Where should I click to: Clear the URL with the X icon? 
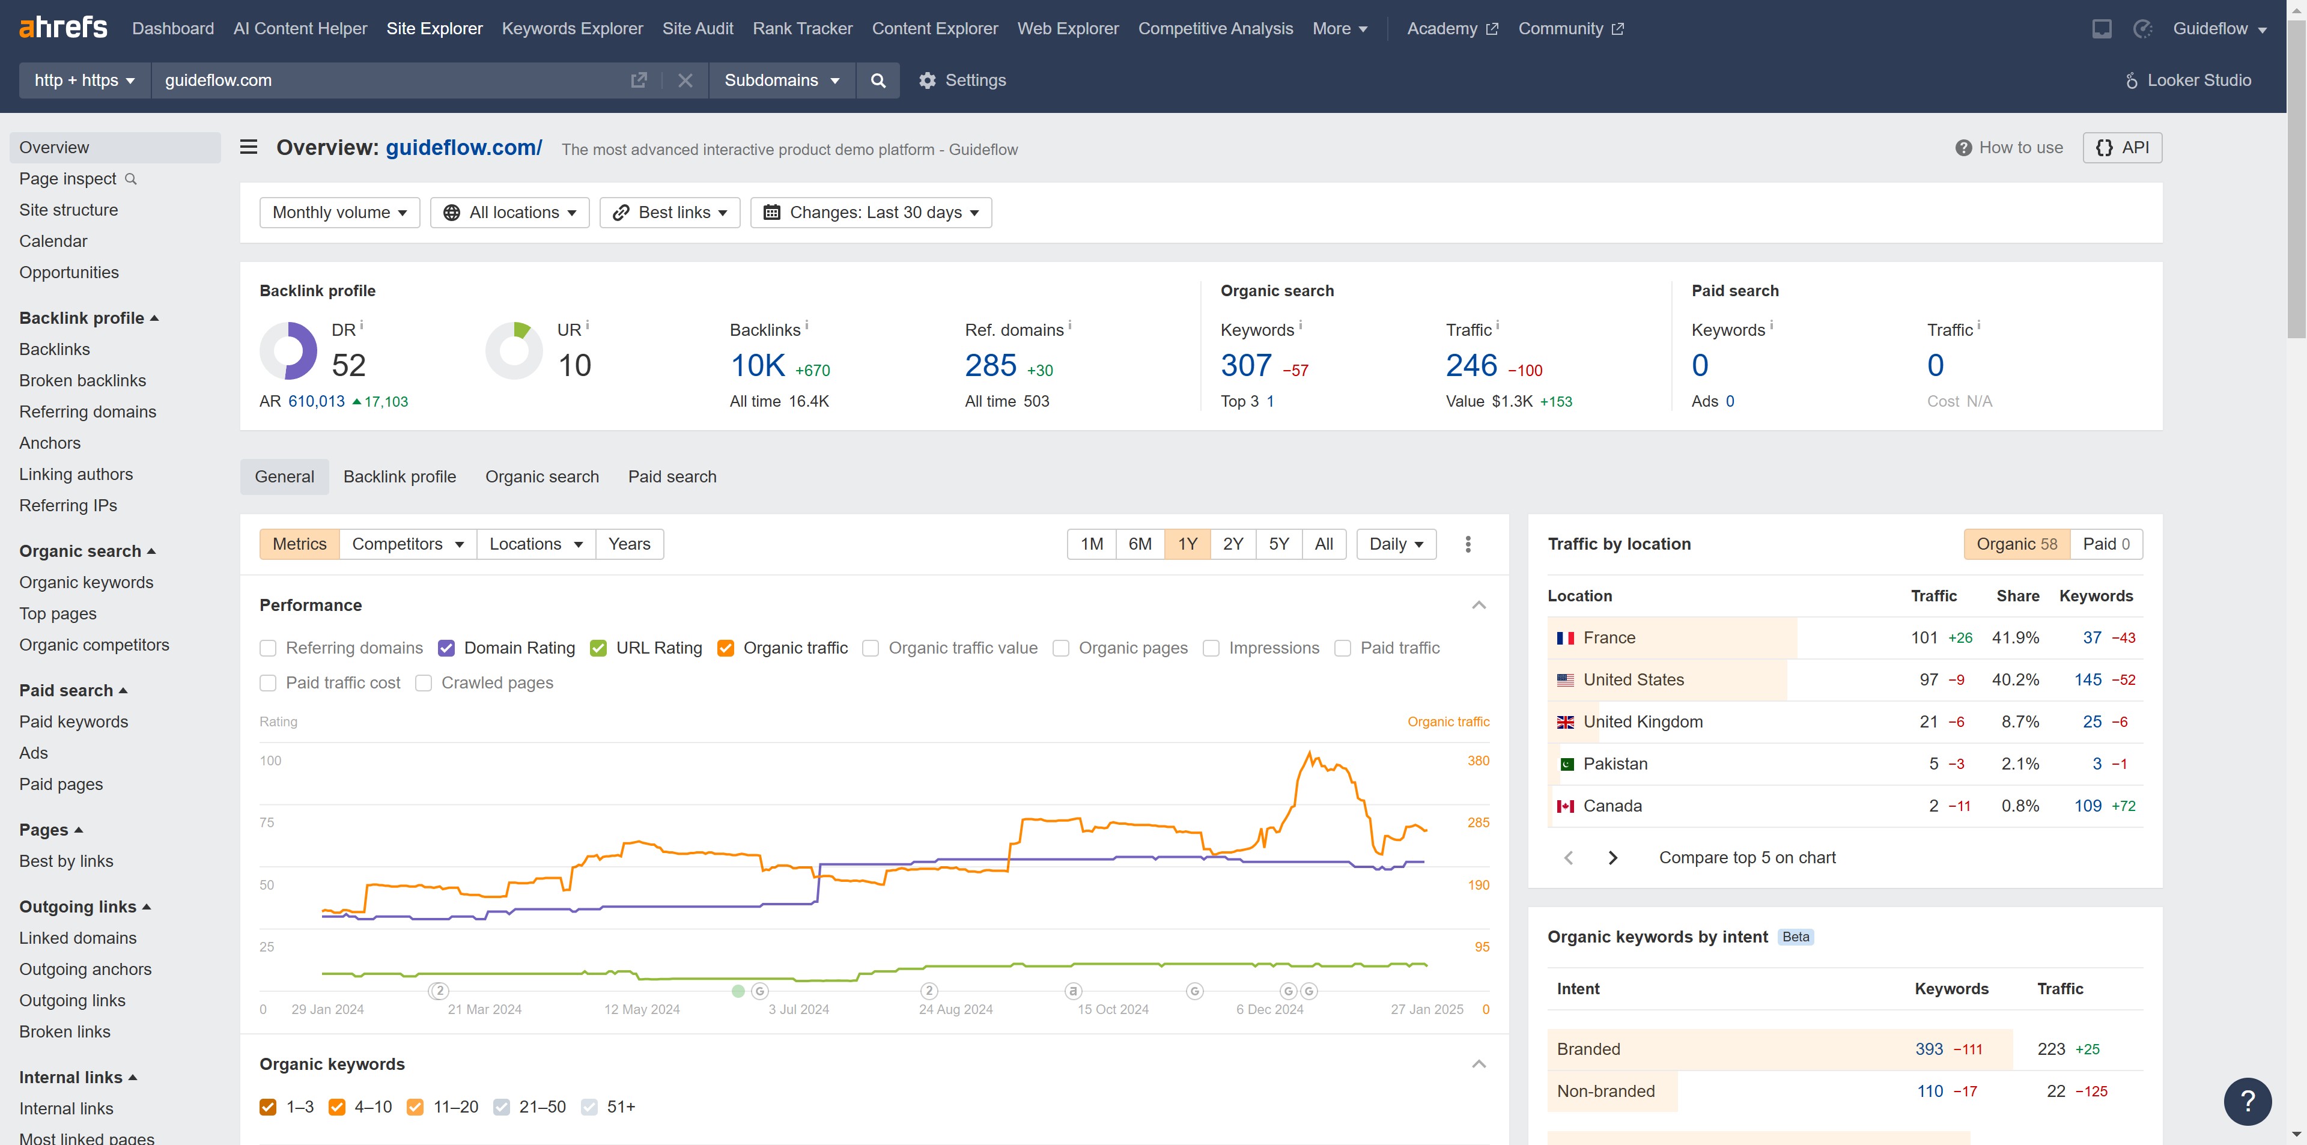click(x=685, y=80)
